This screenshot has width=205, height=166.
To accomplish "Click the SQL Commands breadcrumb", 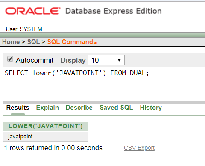I will pos(72,42).
